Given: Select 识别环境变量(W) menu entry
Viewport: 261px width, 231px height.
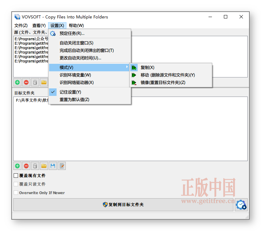Looking at the screenshot, I should point(90,75).
